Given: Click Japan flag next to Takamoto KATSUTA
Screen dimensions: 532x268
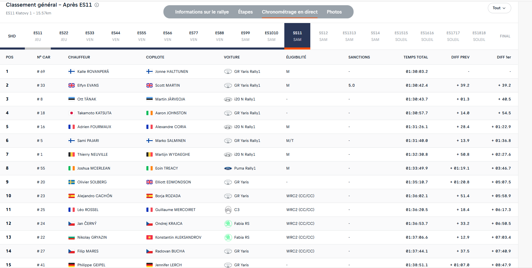Looking at the screenshot, I should (x=72, y=113).
